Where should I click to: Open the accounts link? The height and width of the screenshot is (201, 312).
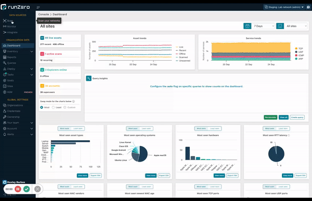[53, 86]
